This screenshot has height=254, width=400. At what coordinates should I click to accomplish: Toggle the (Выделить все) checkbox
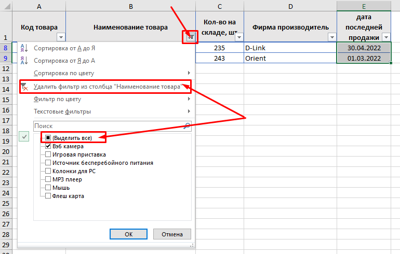48,138
